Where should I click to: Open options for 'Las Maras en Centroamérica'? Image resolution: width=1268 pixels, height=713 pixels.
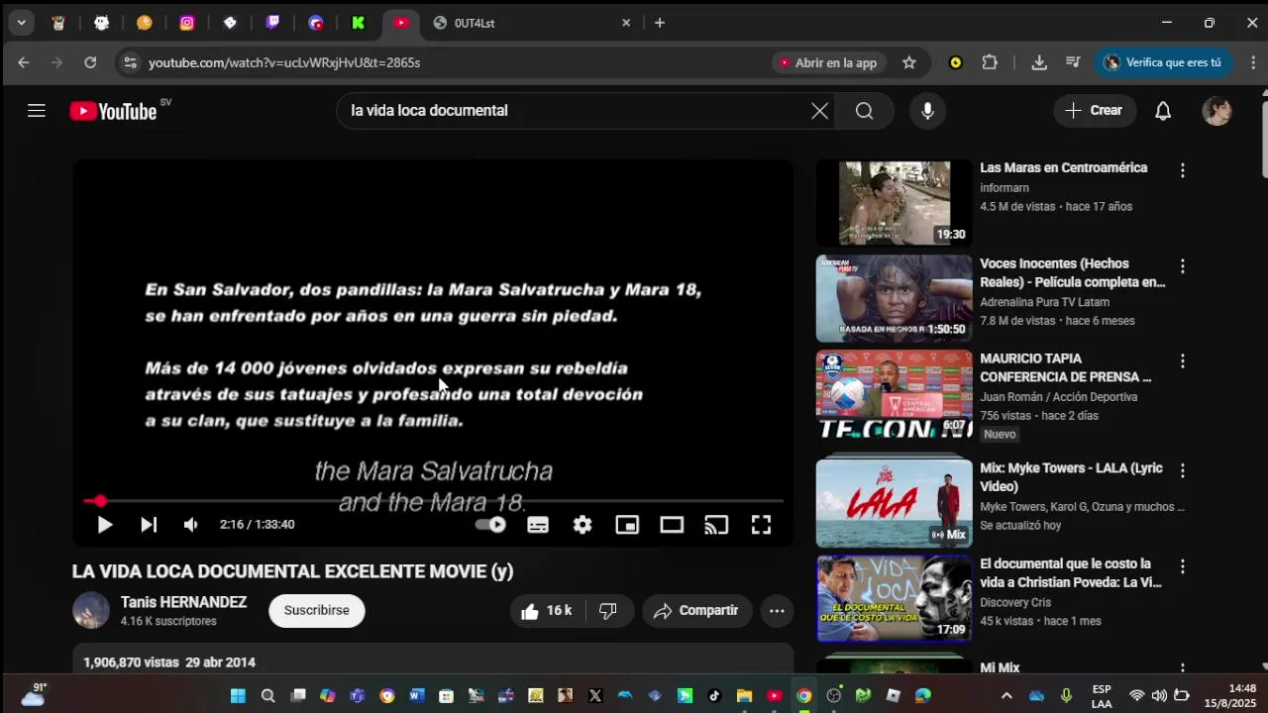1182,170
